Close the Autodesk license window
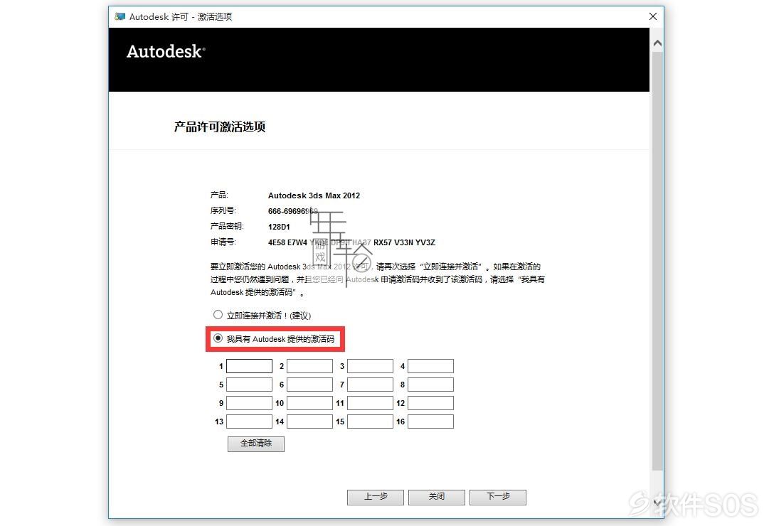 point(653,16)
